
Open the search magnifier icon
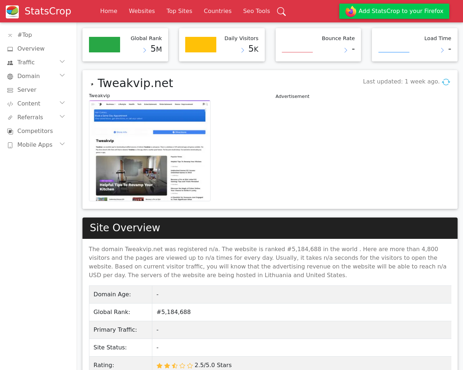pos(281,12)
